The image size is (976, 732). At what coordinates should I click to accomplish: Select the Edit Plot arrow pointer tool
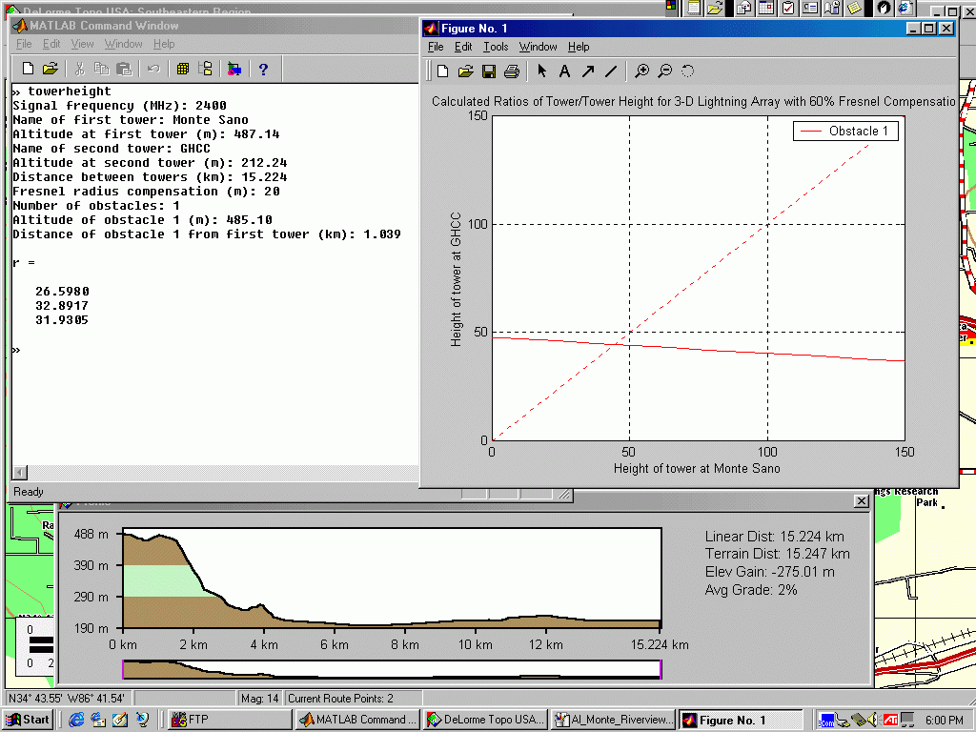pyautogui.click(x=541, y=71)
